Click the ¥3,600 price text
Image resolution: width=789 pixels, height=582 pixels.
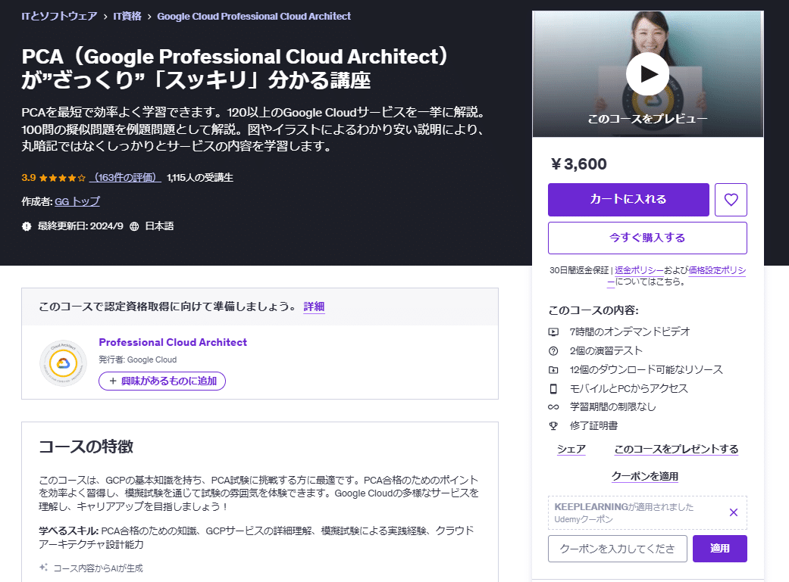point(578,163)
